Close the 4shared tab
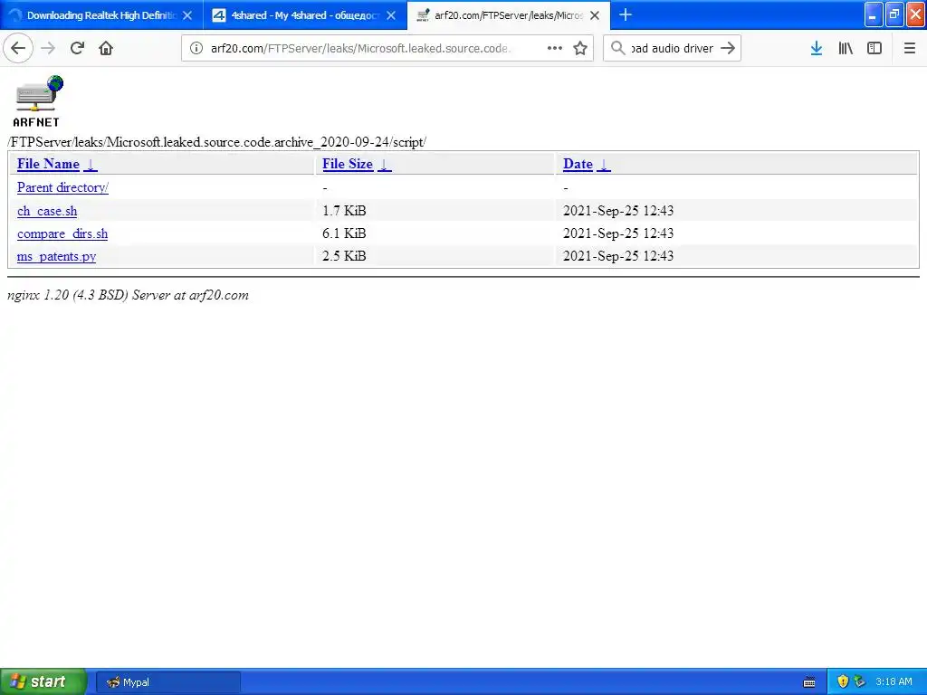Image resolution: width=927 pixels, height=695 pixels. tap(391, 15)
